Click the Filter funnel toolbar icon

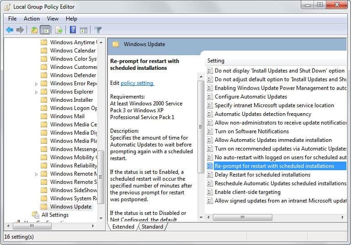[98, 30]
